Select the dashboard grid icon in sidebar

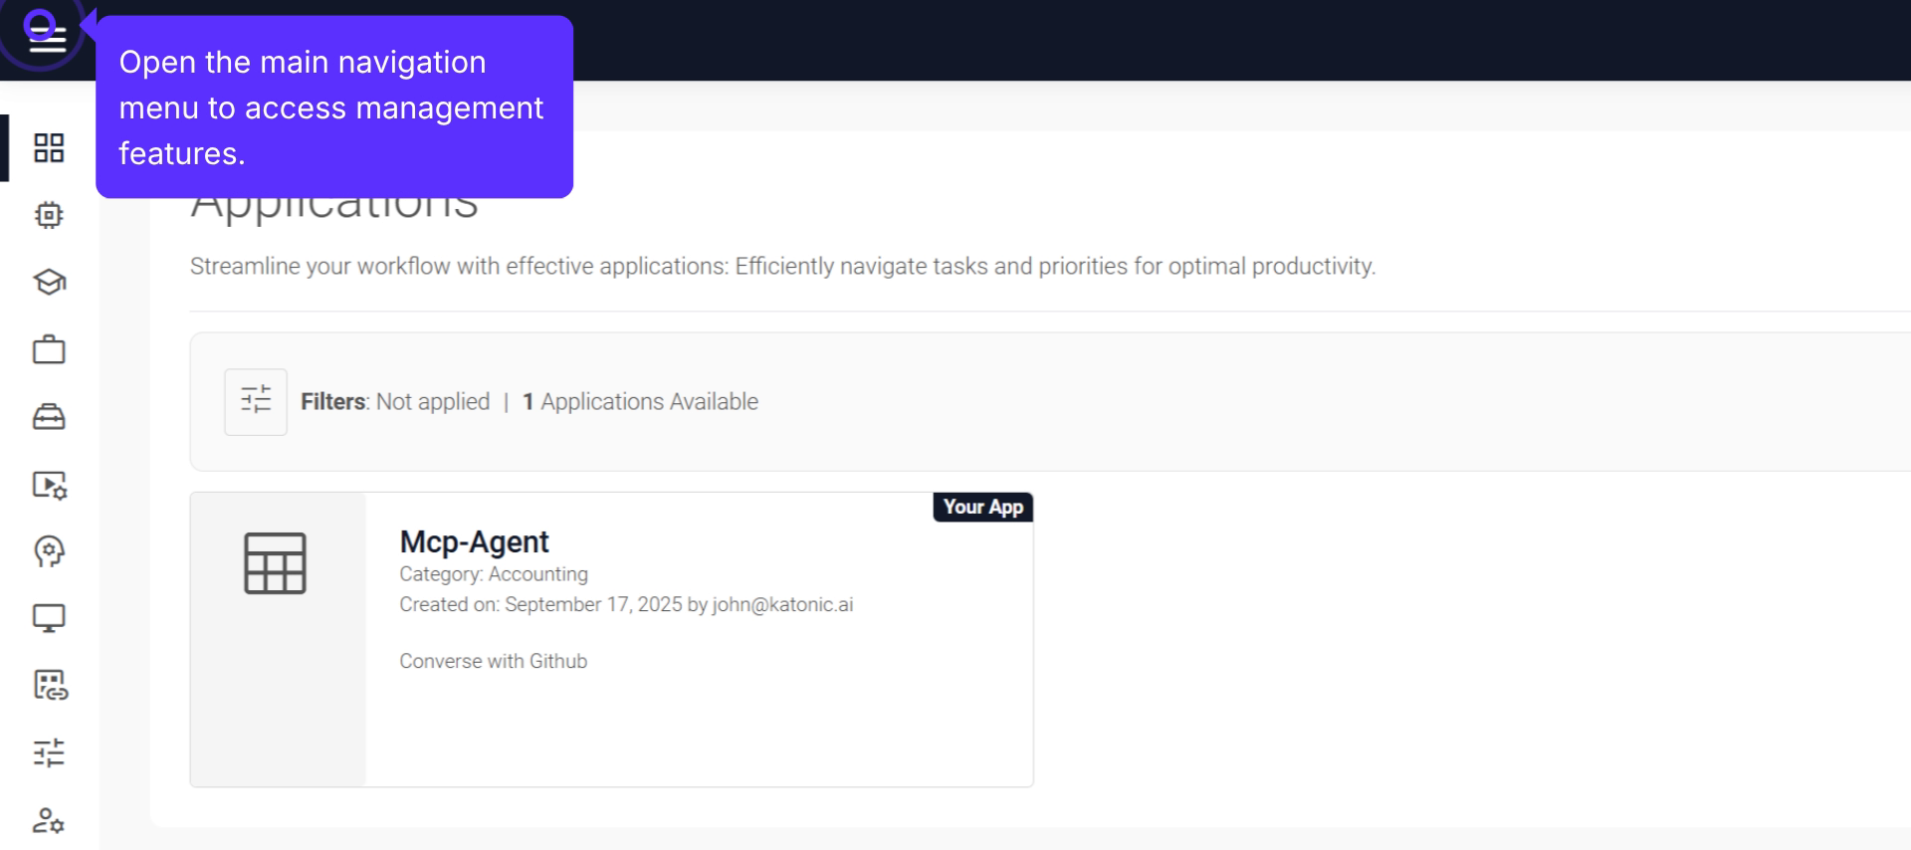tap(49, 148)
